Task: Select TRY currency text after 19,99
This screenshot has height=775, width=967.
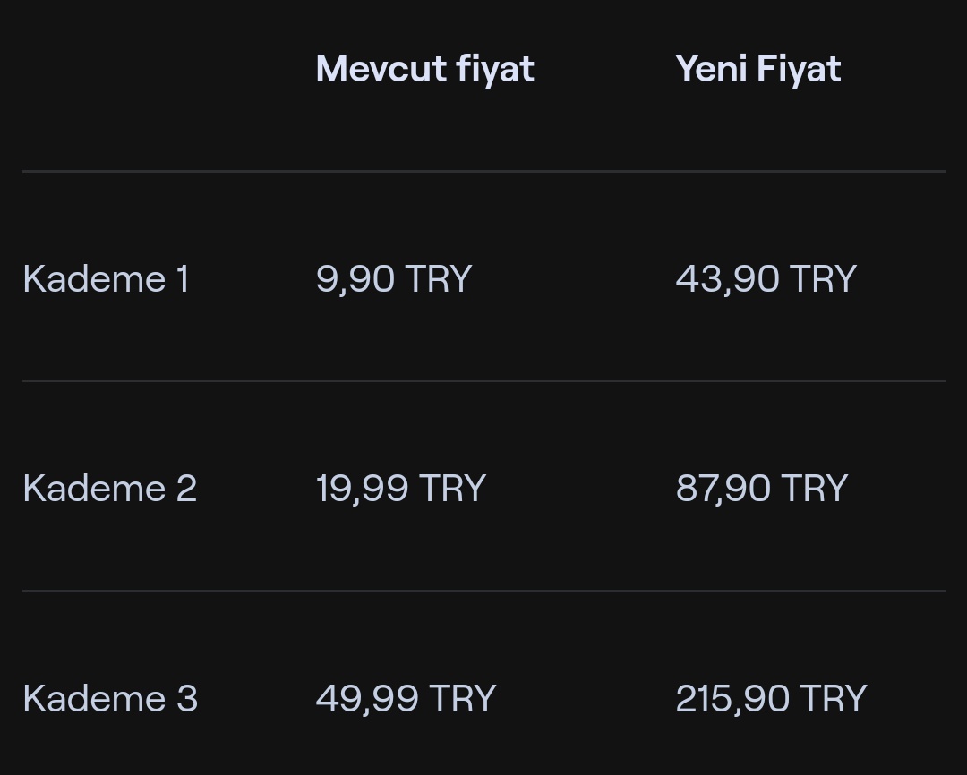Action: [453, 489]
